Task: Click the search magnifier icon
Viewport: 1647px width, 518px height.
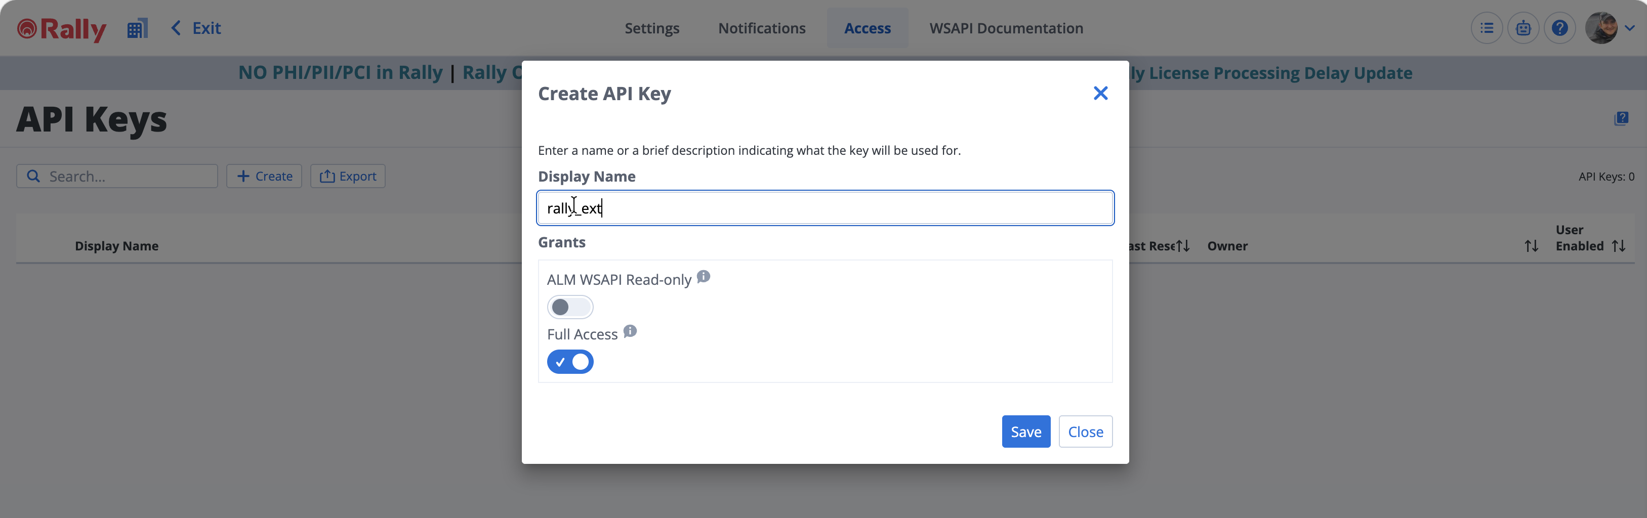Action: (x=33, y=176)
